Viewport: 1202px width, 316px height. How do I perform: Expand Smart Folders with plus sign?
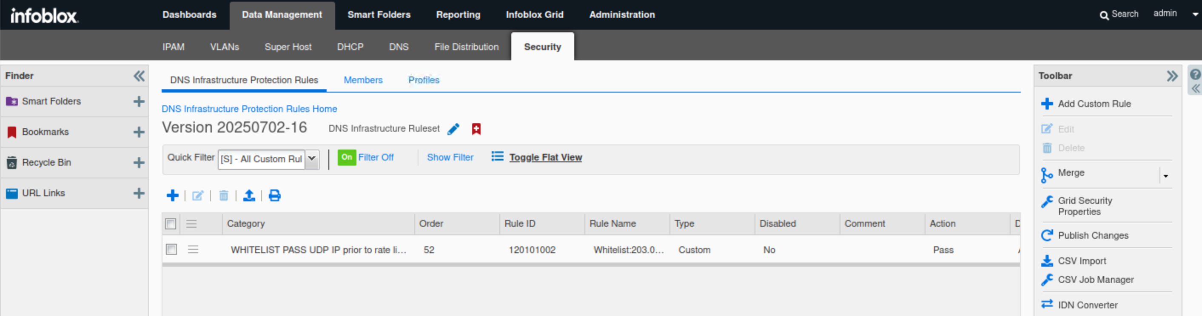pyautogui.click(x=139, y=101)
